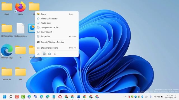Click the Rename icon in context menu
This screenshot has height=100, width=179.
[50, 54]
